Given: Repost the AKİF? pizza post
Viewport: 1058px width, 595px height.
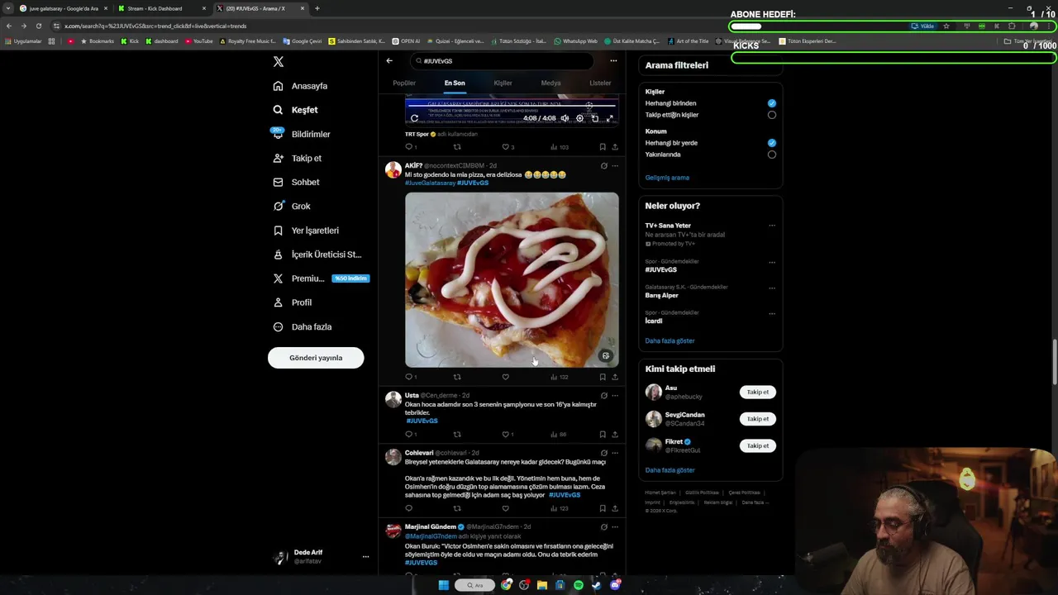Looking at the screenshot, I should pos(457,377).
